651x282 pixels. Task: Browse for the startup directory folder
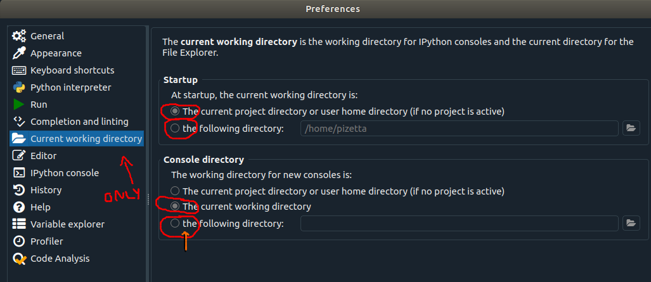pyautogui.click(x=630, y=128)
